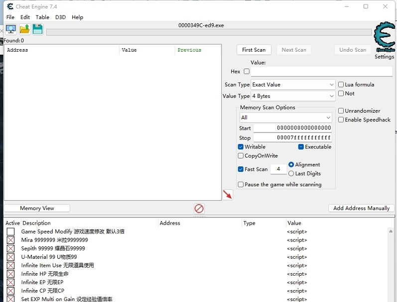Click the Cheat Engine title bar icon

[10, 6]
